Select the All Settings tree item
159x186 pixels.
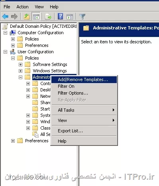point(45,134)
